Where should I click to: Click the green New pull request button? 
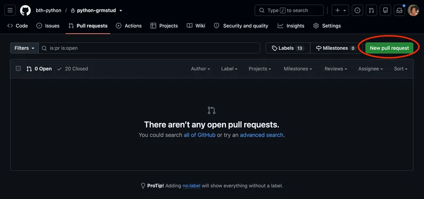pyautogui.click(x=389, y=48)
